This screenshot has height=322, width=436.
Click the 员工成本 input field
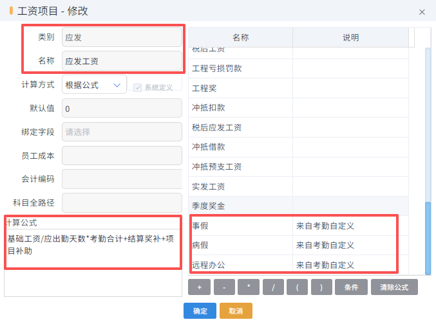click(122, 156)
